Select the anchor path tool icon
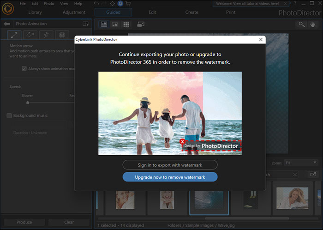Viewport: 323px width, 230px height. 30,35
